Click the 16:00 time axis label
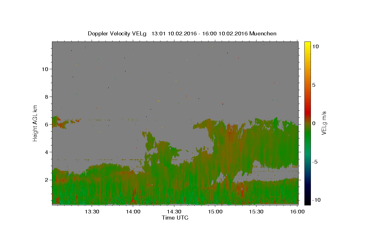 coord(297,212)
